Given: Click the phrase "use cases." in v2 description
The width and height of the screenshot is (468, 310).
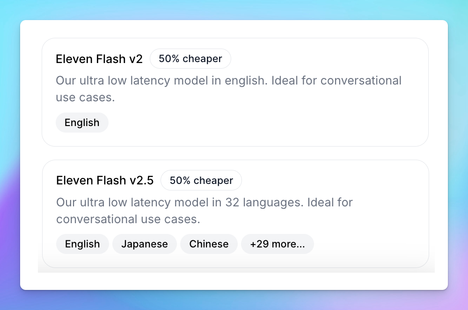Looking at the screenshot, I should tap(85, 98).
